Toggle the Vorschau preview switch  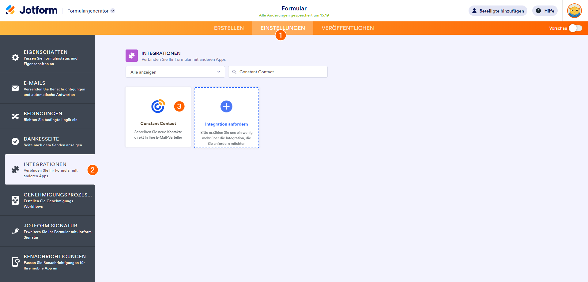click(575, 28)
